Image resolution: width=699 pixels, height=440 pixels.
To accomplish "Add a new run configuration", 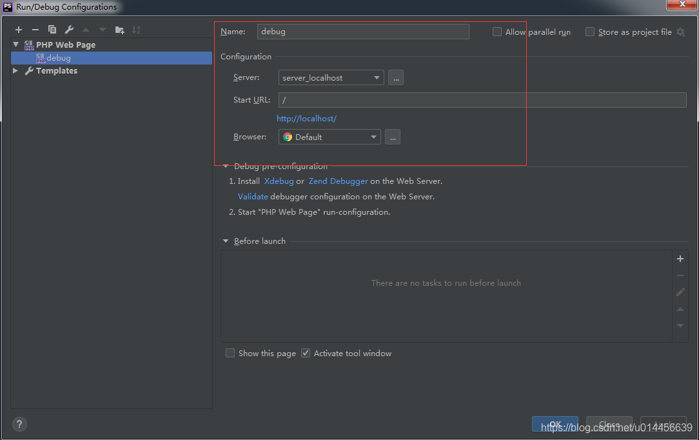I will 18,29.
